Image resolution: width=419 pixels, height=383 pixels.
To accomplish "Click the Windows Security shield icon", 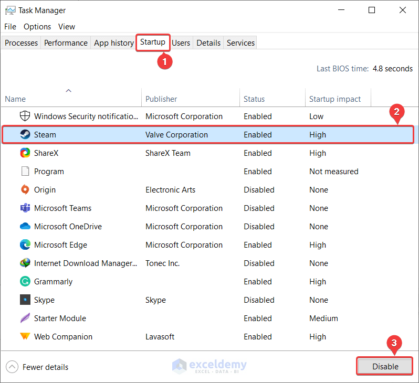I will click(25, 116).
